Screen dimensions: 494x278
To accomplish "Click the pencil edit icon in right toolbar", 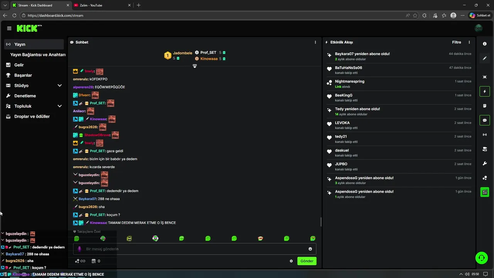I will click(x=485, y=58).
